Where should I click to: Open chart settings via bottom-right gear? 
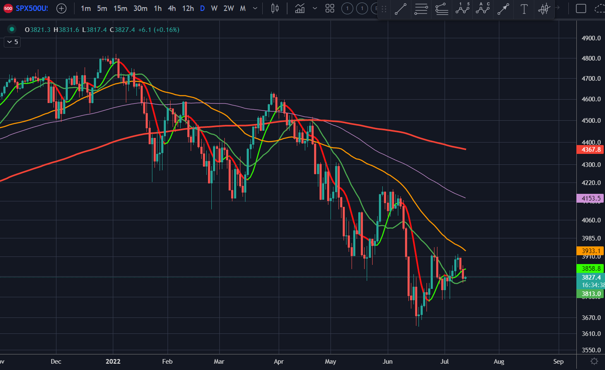[594, 361]
